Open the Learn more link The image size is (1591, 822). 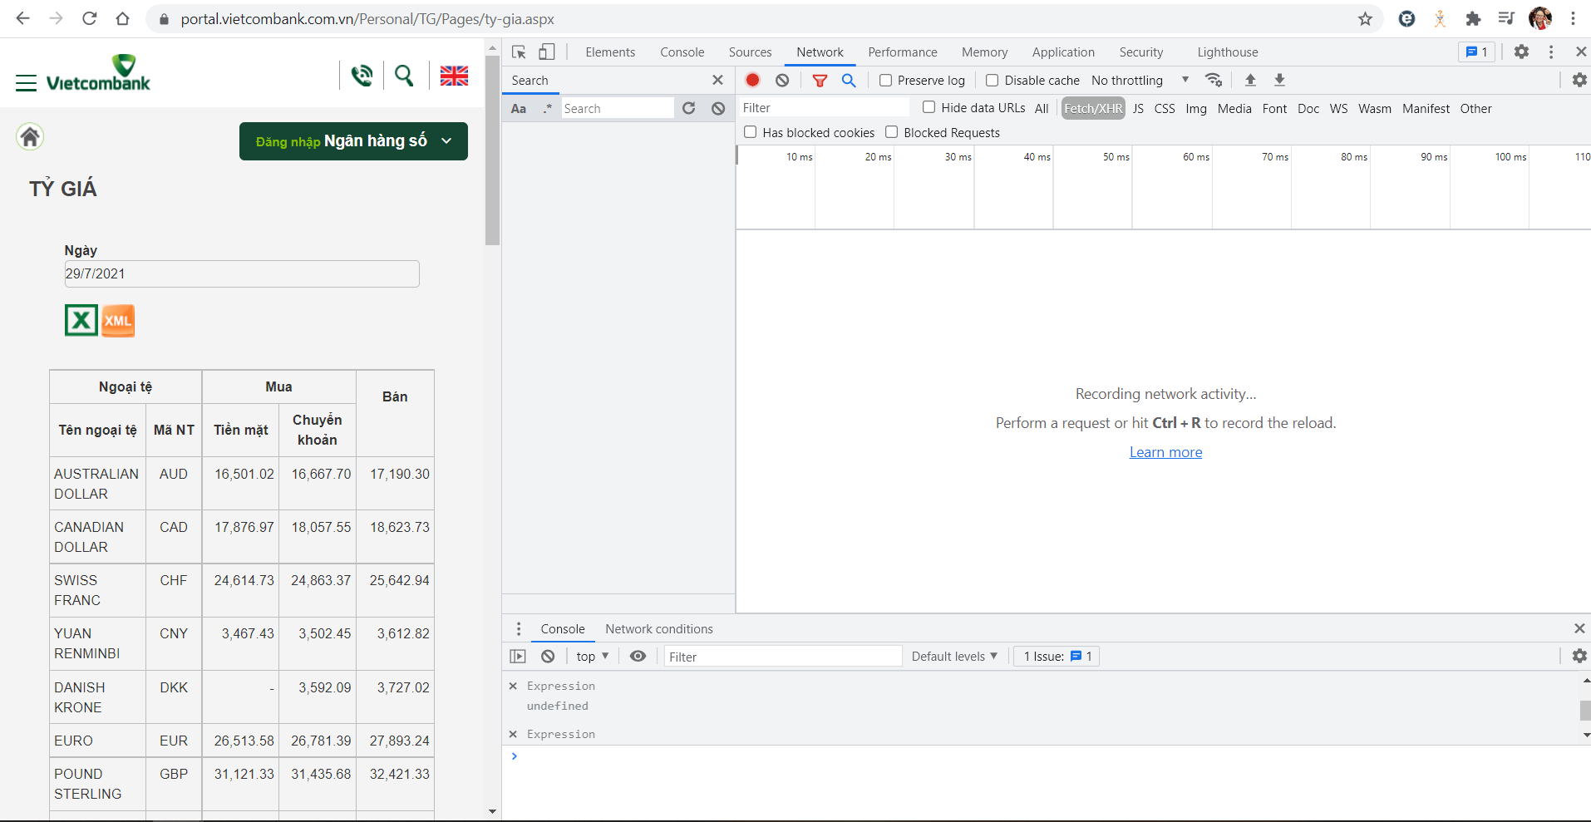tap(1165, 452)
